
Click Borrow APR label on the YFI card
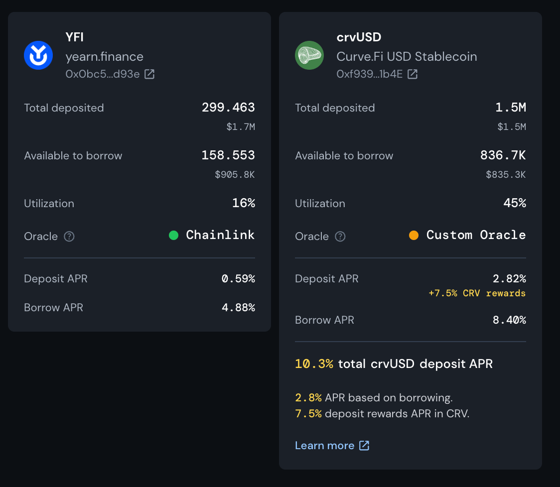point(54,308)
